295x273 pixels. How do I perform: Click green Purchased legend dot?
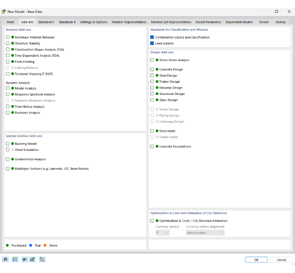click(x=7, y=245)
